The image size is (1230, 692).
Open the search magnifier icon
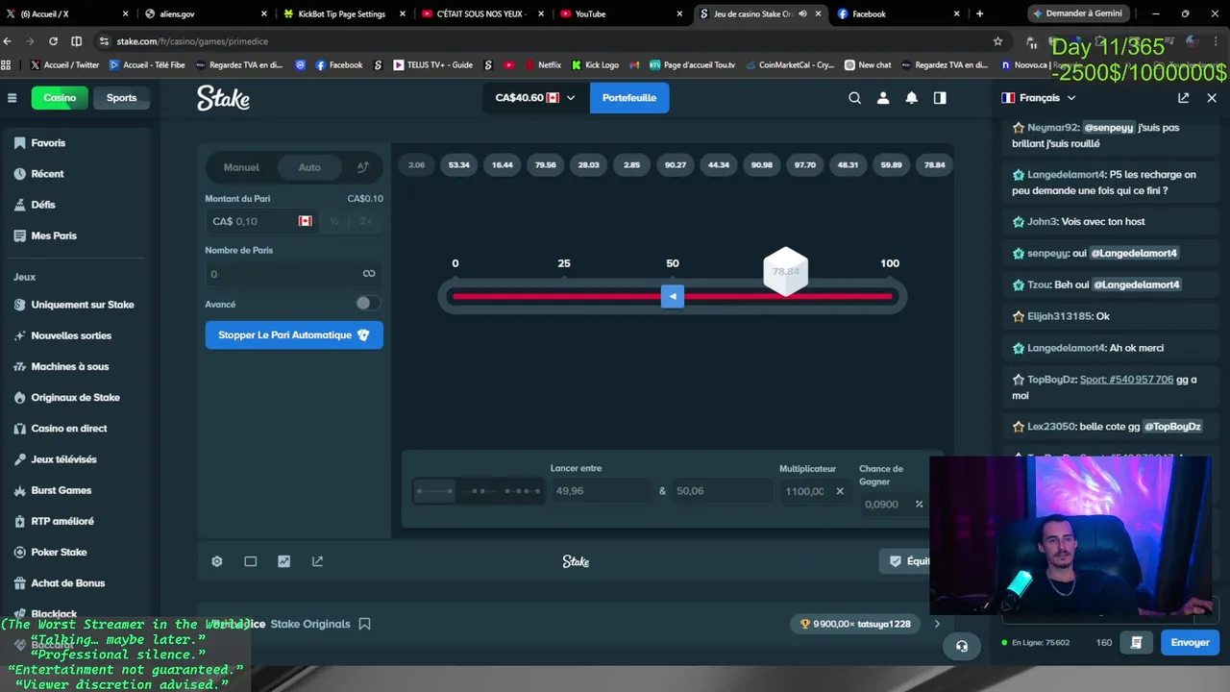(854, 98)
